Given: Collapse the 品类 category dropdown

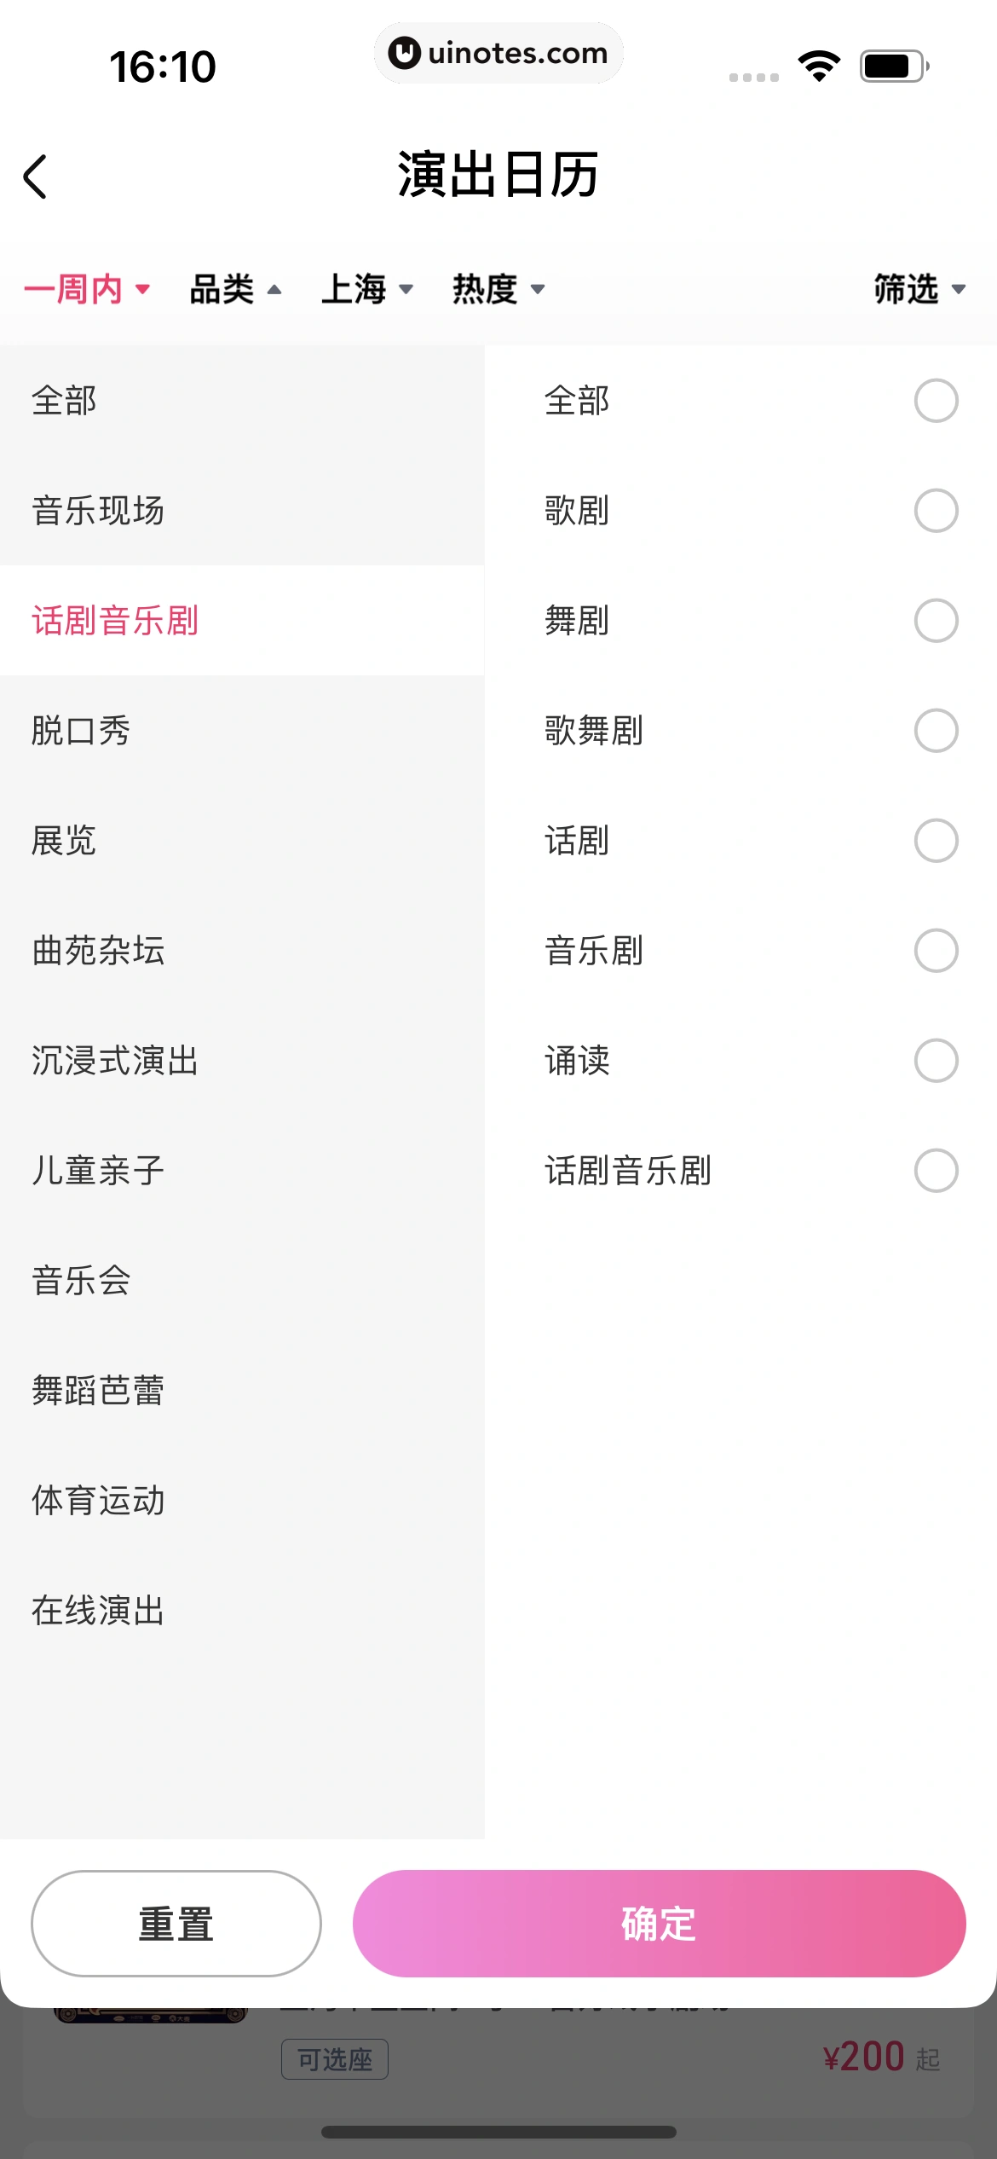Looking at the screenshot, I should 235,289.
